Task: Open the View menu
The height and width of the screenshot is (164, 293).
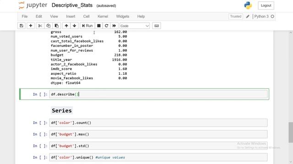Action: point(54,16)
